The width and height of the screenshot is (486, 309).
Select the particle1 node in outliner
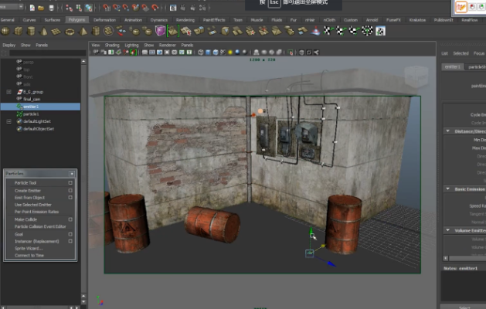(31, 114)
